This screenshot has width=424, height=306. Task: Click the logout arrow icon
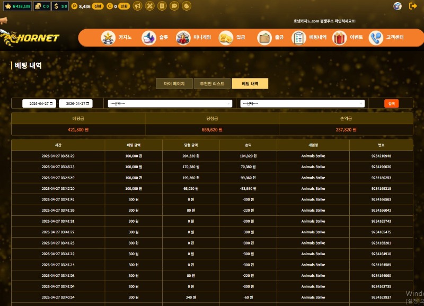tap(413, 6)
